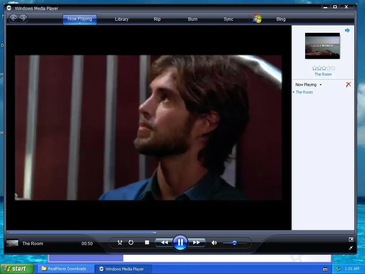Expand the Now Playing list dropdown arrow
This screenshot has height=274, width=365.
tap(320, 85)
